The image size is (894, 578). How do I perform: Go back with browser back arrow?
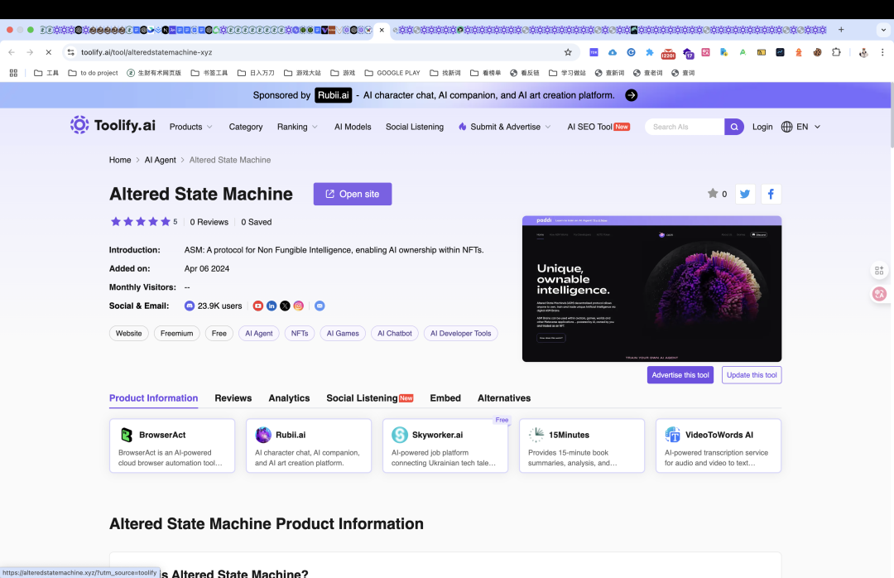tap(12, 52)
